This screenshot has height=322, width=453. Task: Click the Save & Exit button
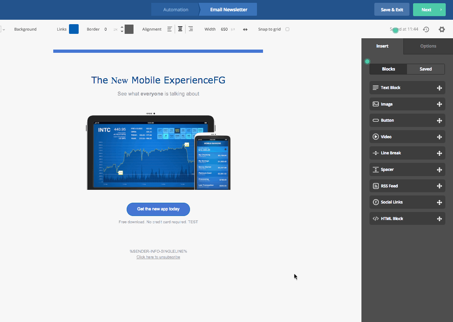pos(392,10)
